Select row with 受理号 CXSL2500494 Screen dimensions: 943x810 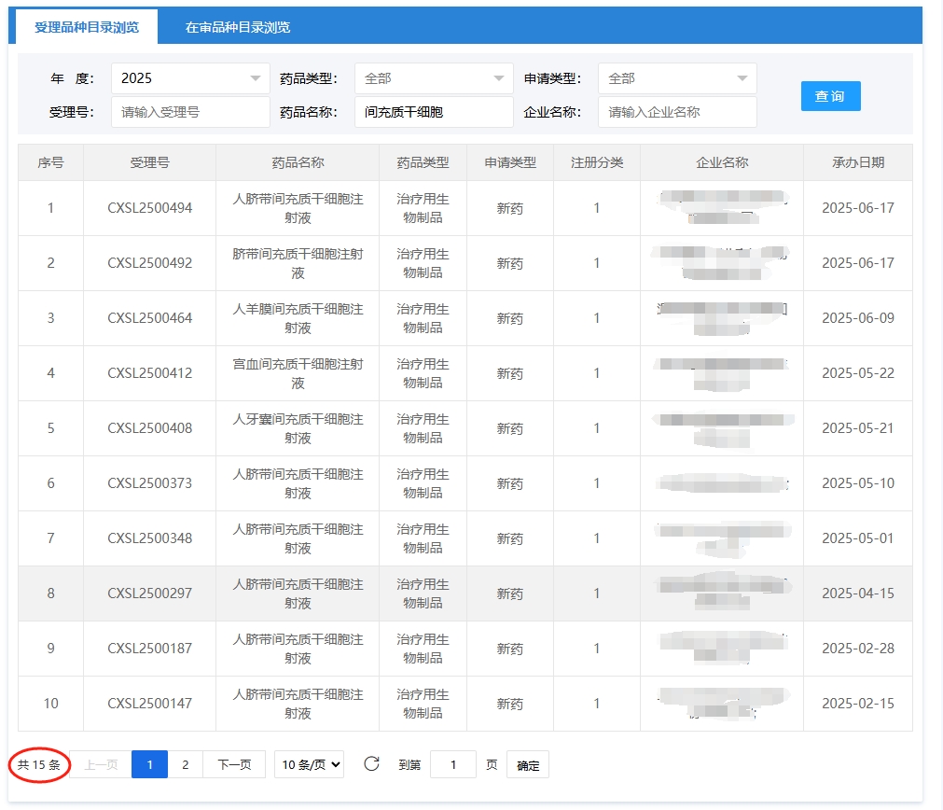pos(149,208)
